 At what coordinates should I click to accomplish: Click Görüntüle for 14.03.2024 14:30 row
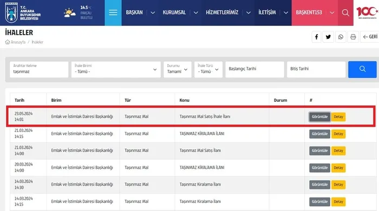point(319,184)
